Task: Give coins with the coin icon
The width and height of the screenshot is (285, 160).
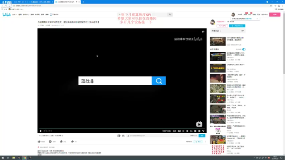Action: pyautogui.click(x=50, y=142)
